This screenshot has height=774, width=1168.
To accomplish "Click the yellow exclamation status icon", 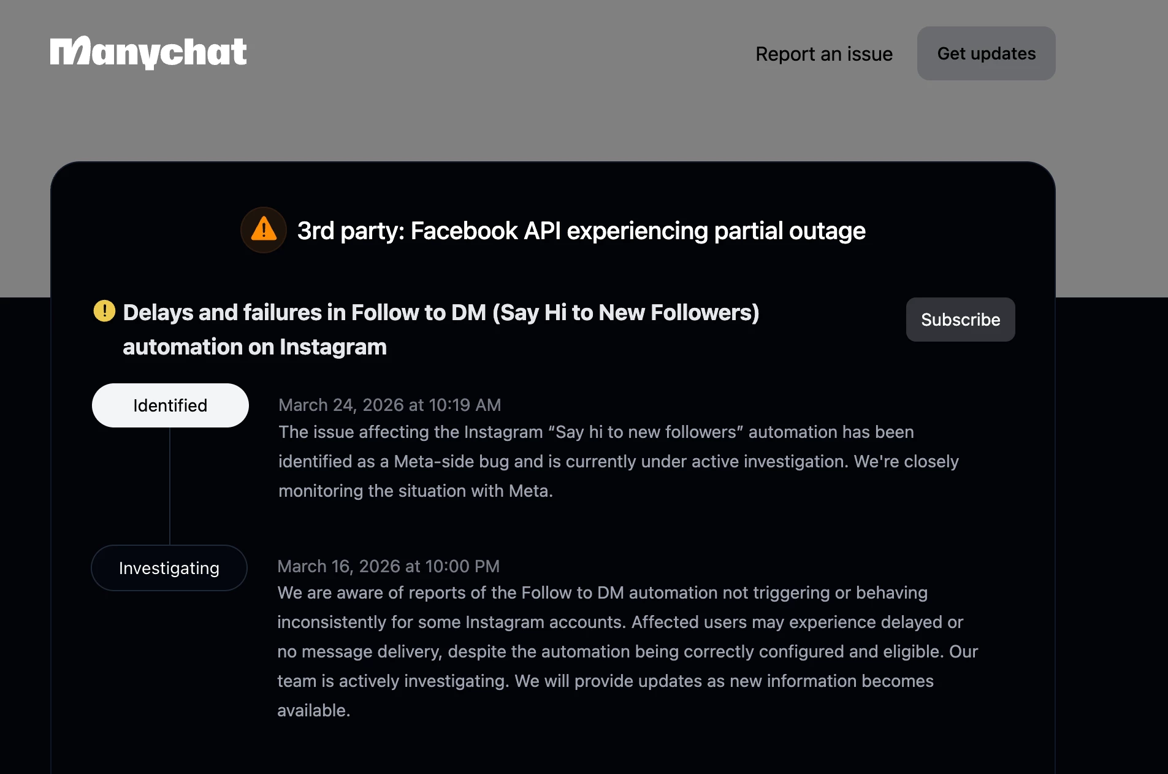I will (x=104, y=311).
